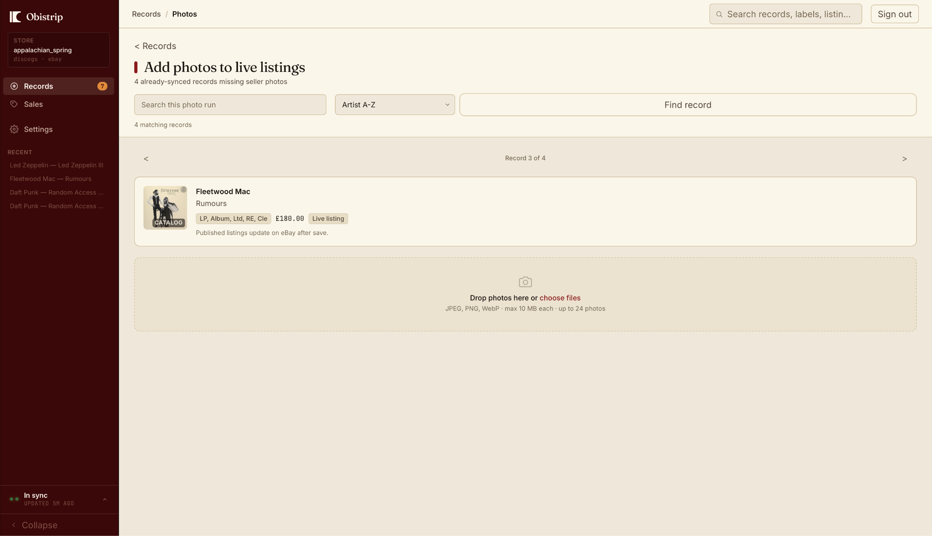Image resolution: width=932 pixels, height=536 pixels.
Task: Click the Fleetwood Mac artist name
Action: click(x=223, y=191)
